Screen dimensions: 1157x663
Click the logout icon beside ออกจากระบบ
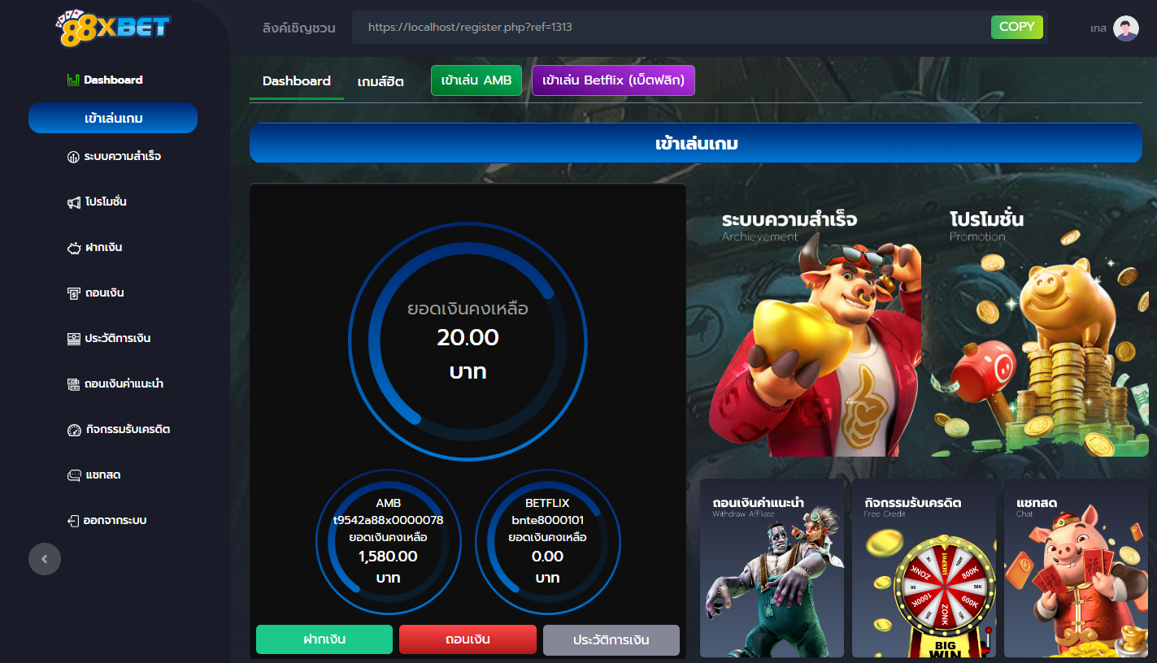click(73, 521)
